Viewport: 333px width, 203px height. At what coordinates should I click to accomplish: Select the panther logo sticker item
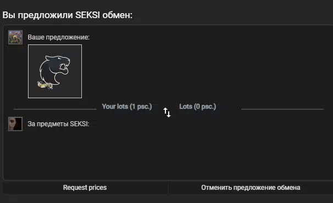click(x=55, y=71)
